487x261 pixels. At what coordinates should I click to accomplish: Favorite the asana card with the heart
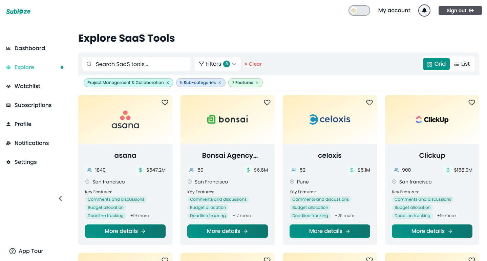[165, 102]
